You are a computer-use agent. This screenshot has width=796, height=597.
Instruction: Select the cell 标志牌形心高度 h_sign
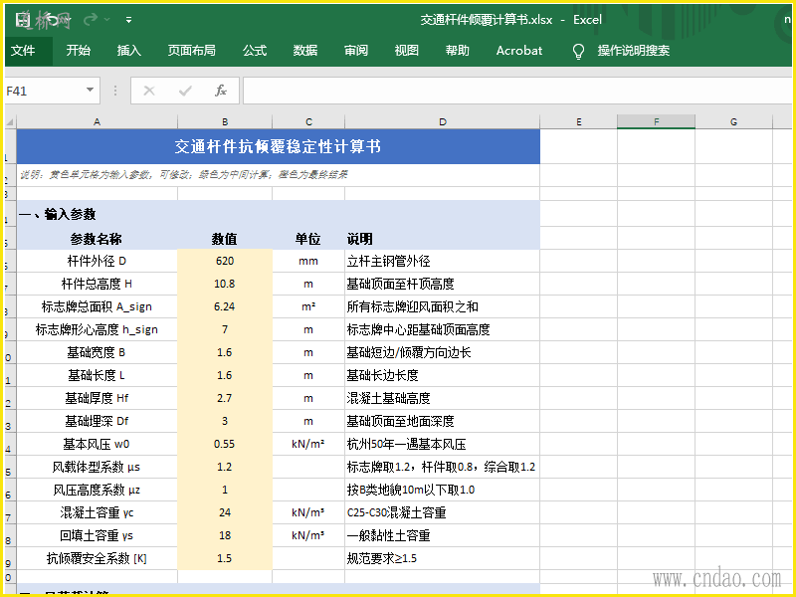coord(97,329)
